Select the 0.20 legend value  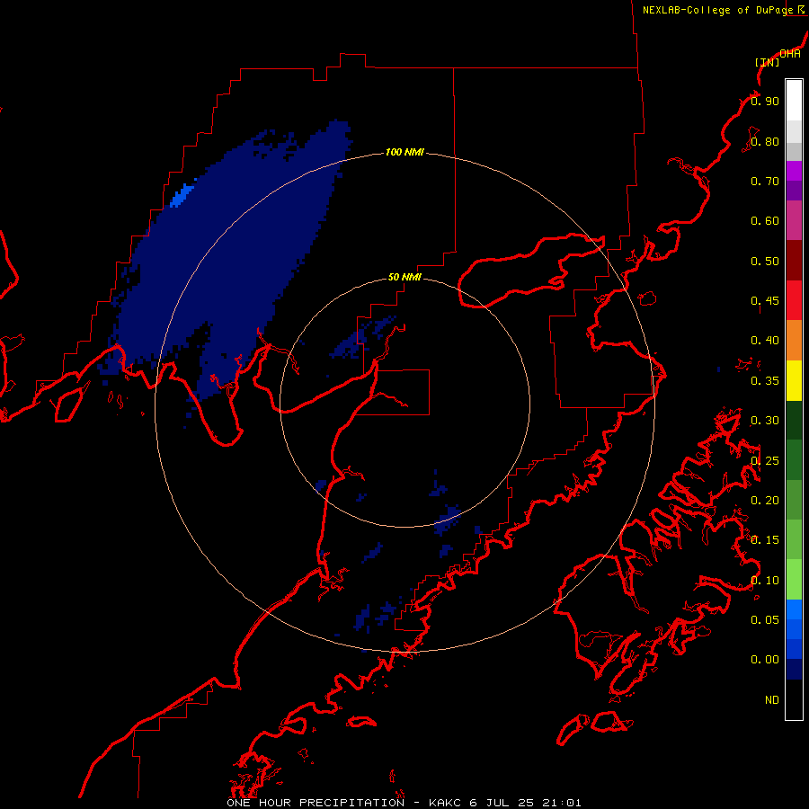765,501
